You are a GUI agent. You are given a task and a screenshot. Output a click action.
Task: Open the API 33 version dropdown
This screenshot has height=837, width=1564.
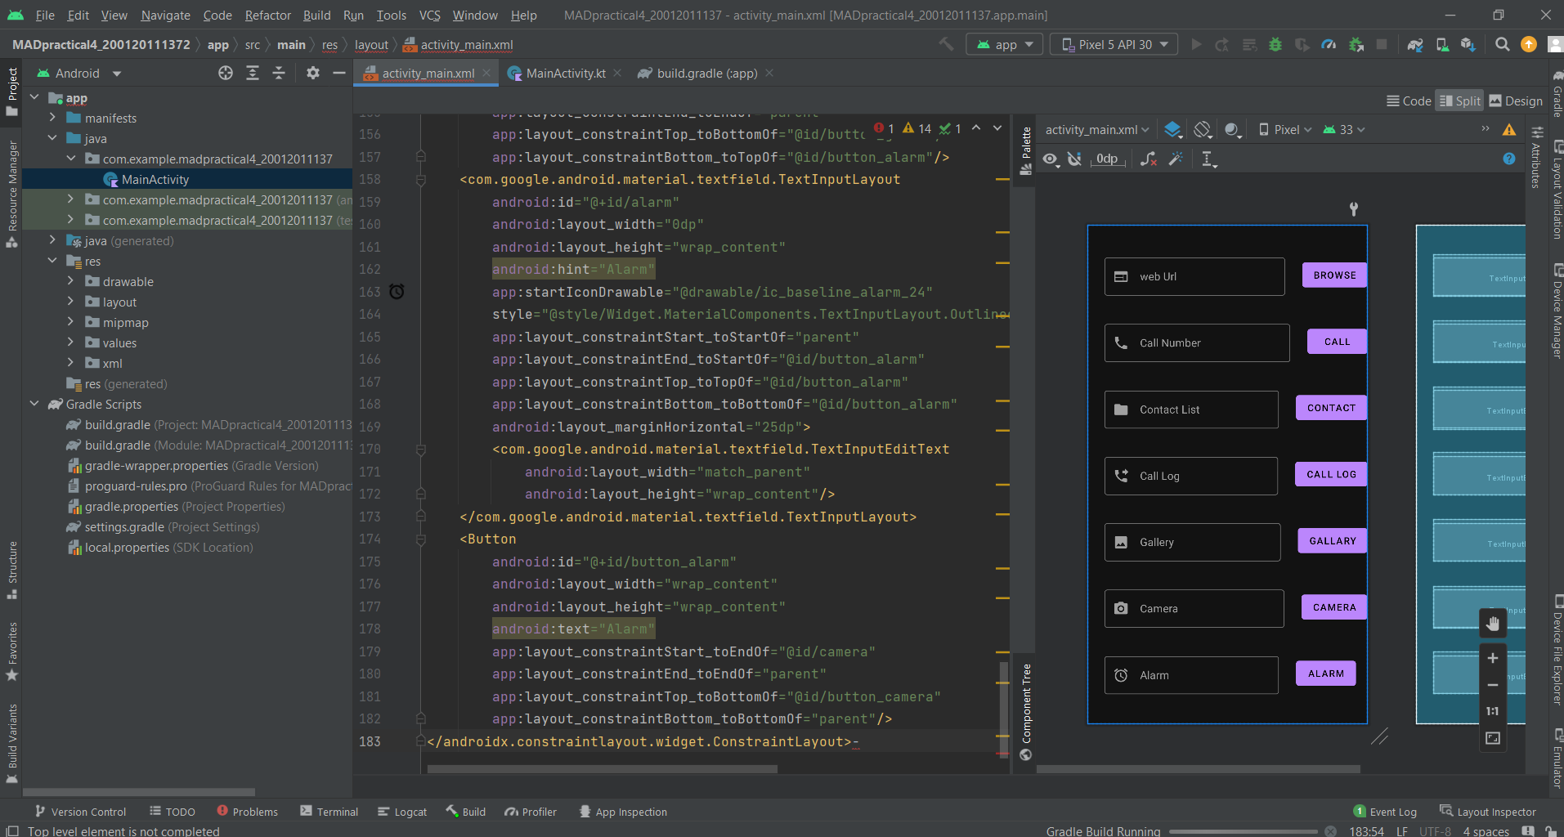1344,130
